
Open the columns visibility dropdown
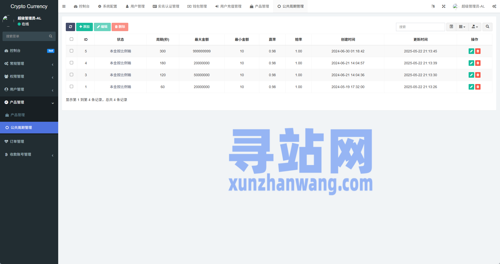462,27
